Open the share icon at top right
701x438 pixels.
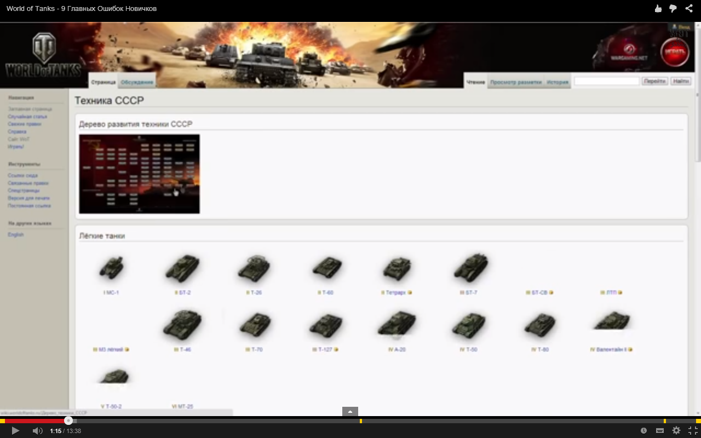(689, 8)
